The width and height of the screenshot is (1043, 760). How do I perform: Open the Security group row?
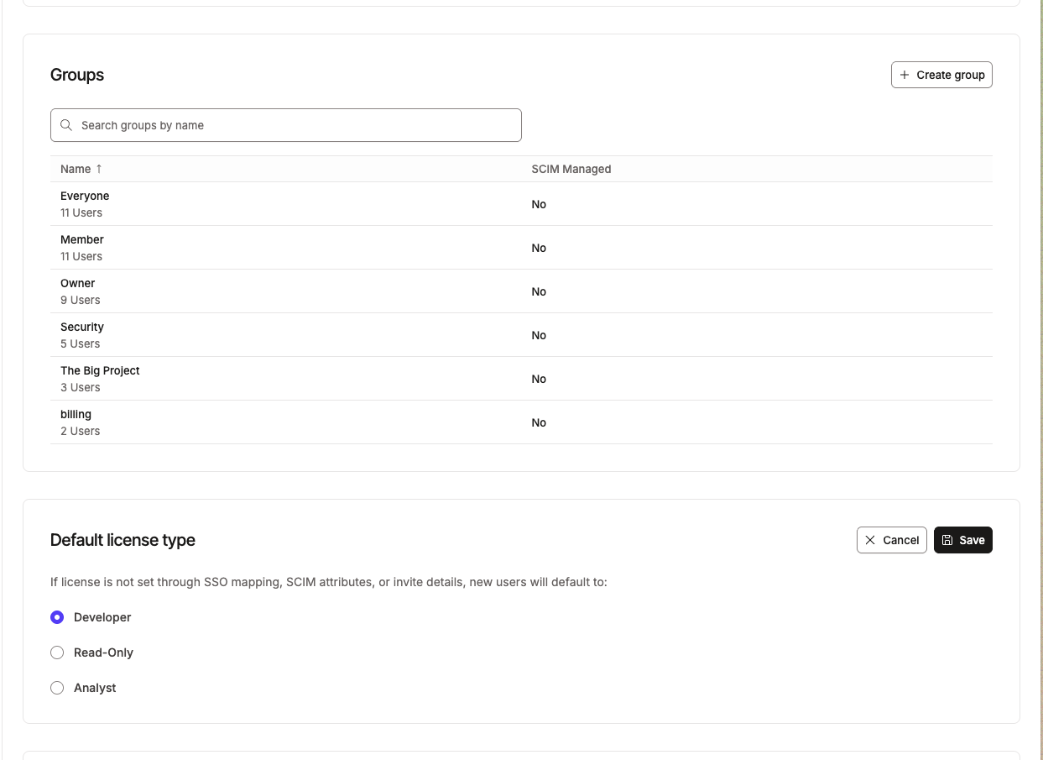coord(521,335)
